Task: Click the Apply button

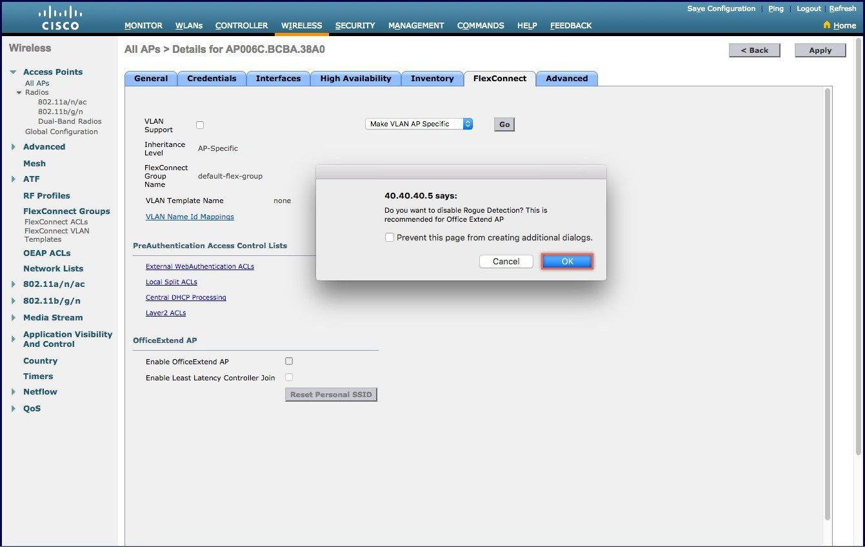Action: point(820,50)
